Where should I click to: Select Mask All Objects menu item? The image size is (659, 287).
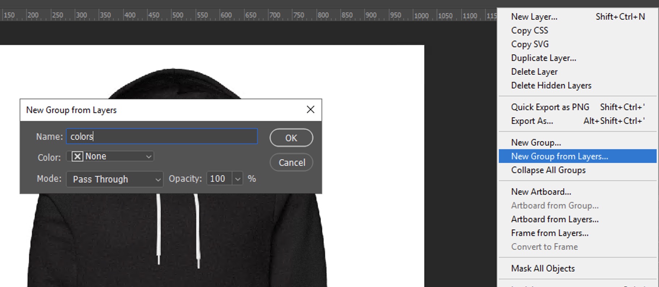pyautogui.click(x=543, y=269)
